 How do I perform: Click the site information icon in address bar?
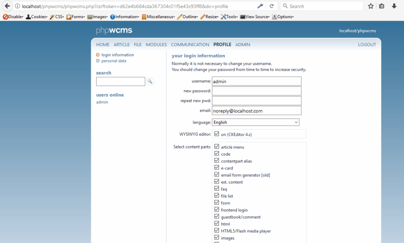pos(17,6)
